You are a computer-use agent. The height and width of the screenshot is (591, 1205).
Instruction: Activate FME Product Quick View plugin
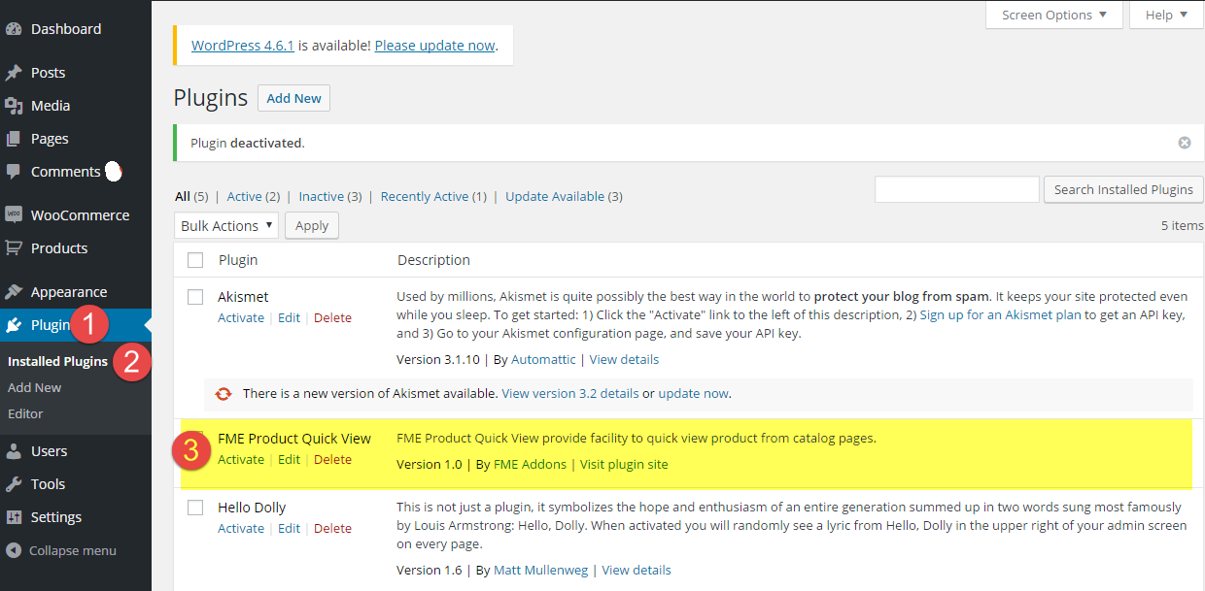240,459
